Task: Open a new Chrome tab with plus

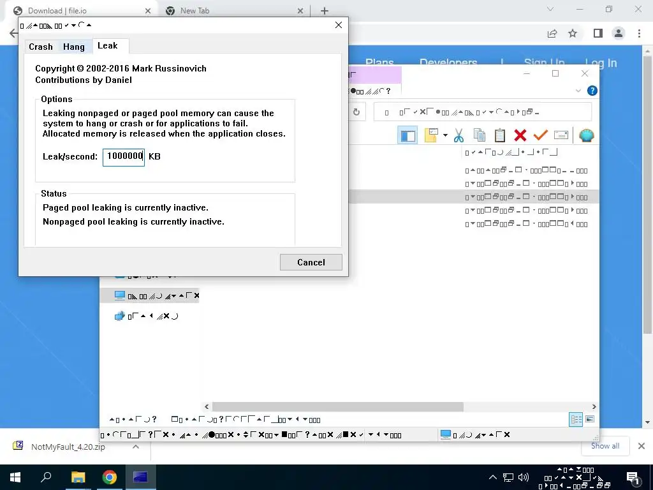Action: 325,11
